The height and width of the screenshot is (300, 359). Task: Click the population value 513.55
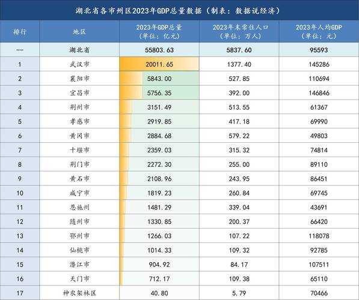click(239, 107)
